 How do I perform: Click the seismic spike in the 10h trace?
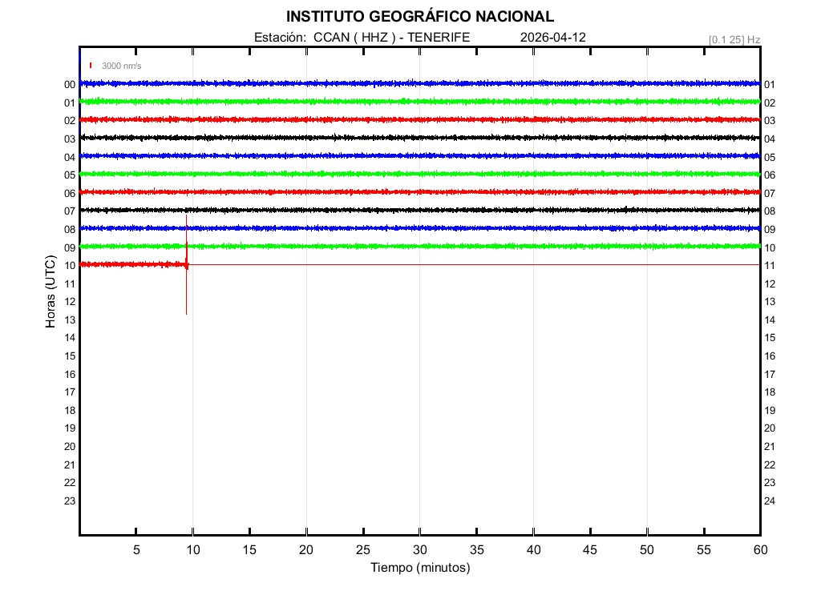[x=186, y=263]
